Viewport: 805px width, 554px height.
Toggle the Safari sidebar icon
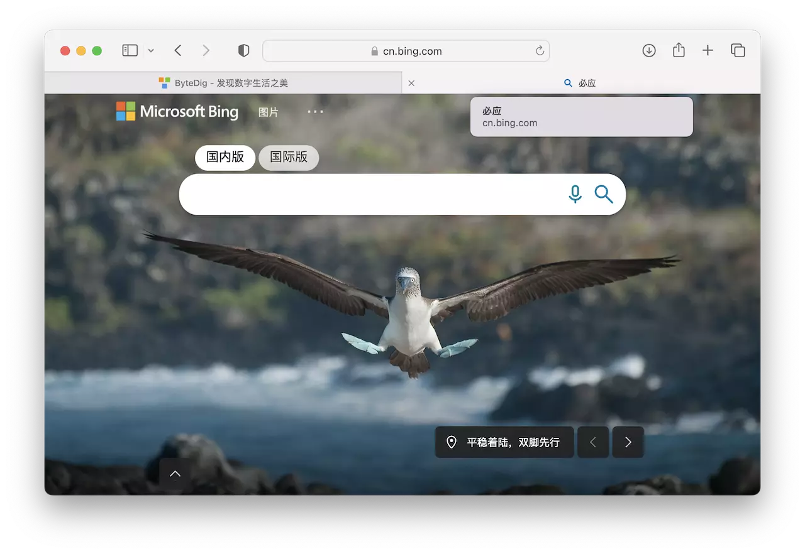130,51
